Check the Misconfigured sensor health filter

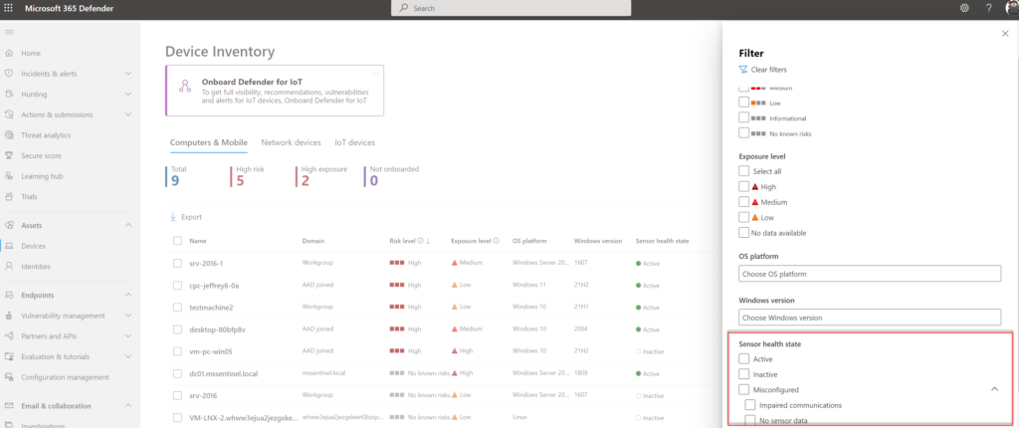pyautogui.click(x=744, y=389)
